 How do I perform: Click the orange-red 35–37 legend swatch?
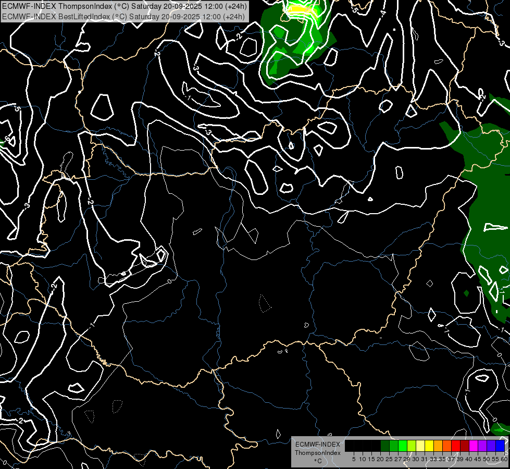point(447,446)
